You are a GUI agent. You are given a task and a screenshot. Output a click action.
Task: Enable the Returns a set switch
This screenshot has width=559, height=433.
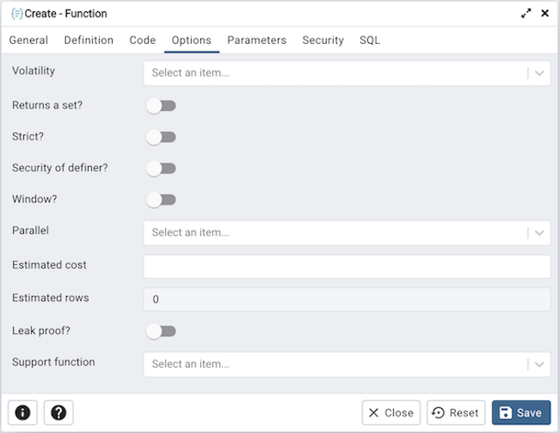point(161,106)
